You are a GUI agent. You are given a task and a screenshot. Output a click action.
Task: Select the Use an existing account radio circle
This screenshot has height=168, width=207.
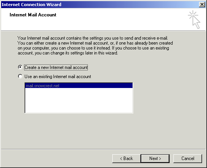[x=20, y=76]
